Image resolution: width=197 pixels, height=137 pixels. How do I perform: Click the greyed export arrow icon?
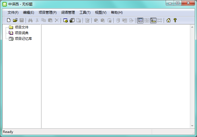tap(131, 20)
